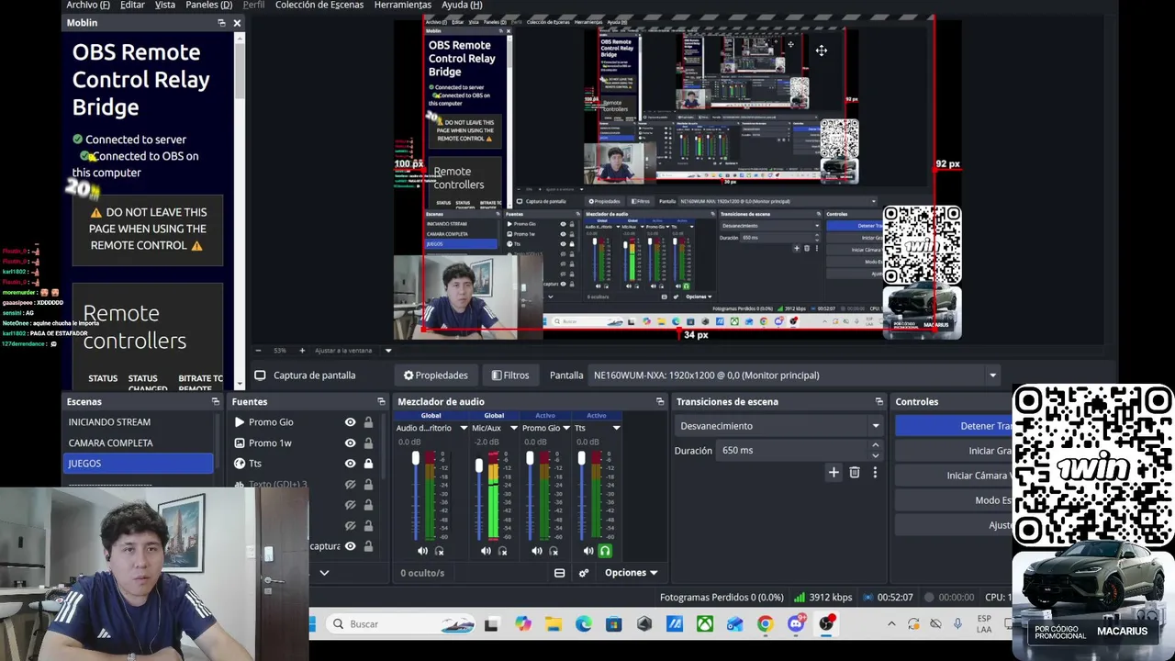Open Mic/Aux channel options dropdown
This screenshot has height=661, width=1175.
(513, 428)
